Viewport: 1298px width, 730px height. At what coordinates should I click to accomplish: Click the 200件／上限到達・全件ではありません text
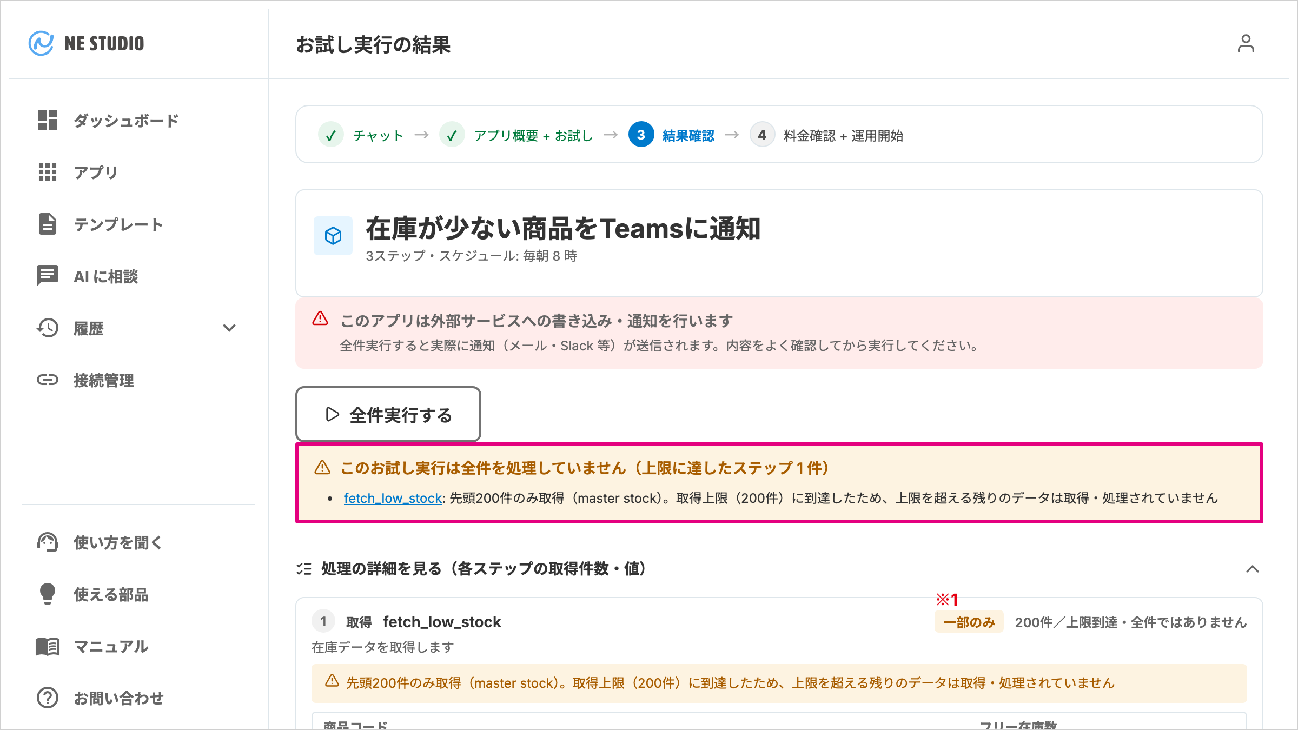tap(1131, 622)
